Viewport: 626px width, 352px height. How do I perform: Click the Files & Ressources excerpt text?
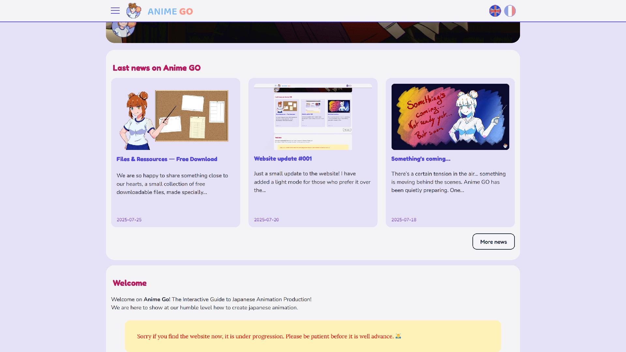[x=172, y=184]
